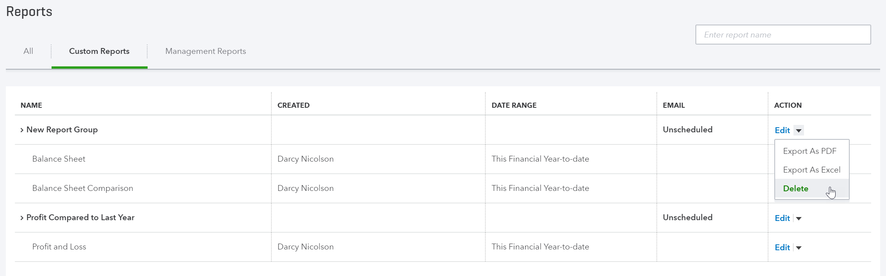Viewport: 886px width, 276px height.
Task: Open the Balance Sheet Comparison report
Action: [82, 188]
